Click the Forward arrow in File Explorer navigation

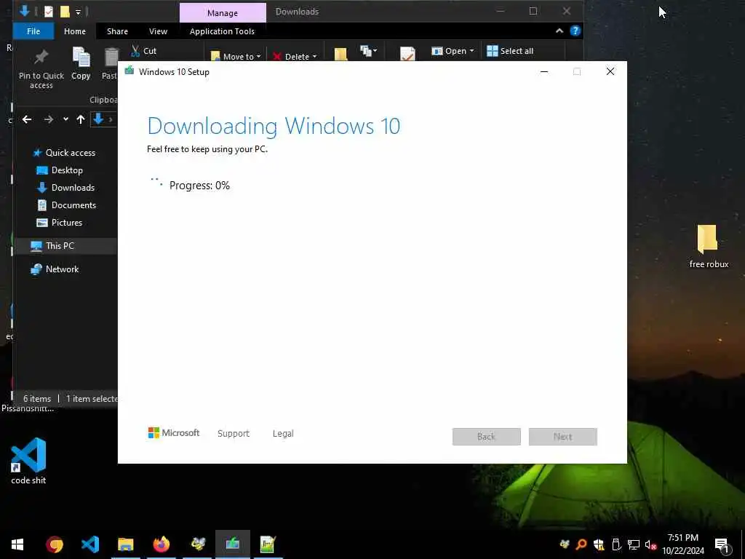click(x=49, y=119)
